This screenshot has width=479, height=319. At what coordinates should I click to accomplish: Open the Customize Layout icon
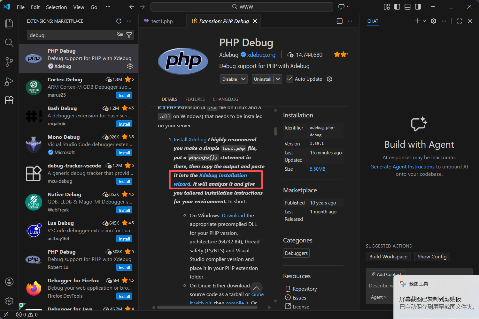[387, 7]
